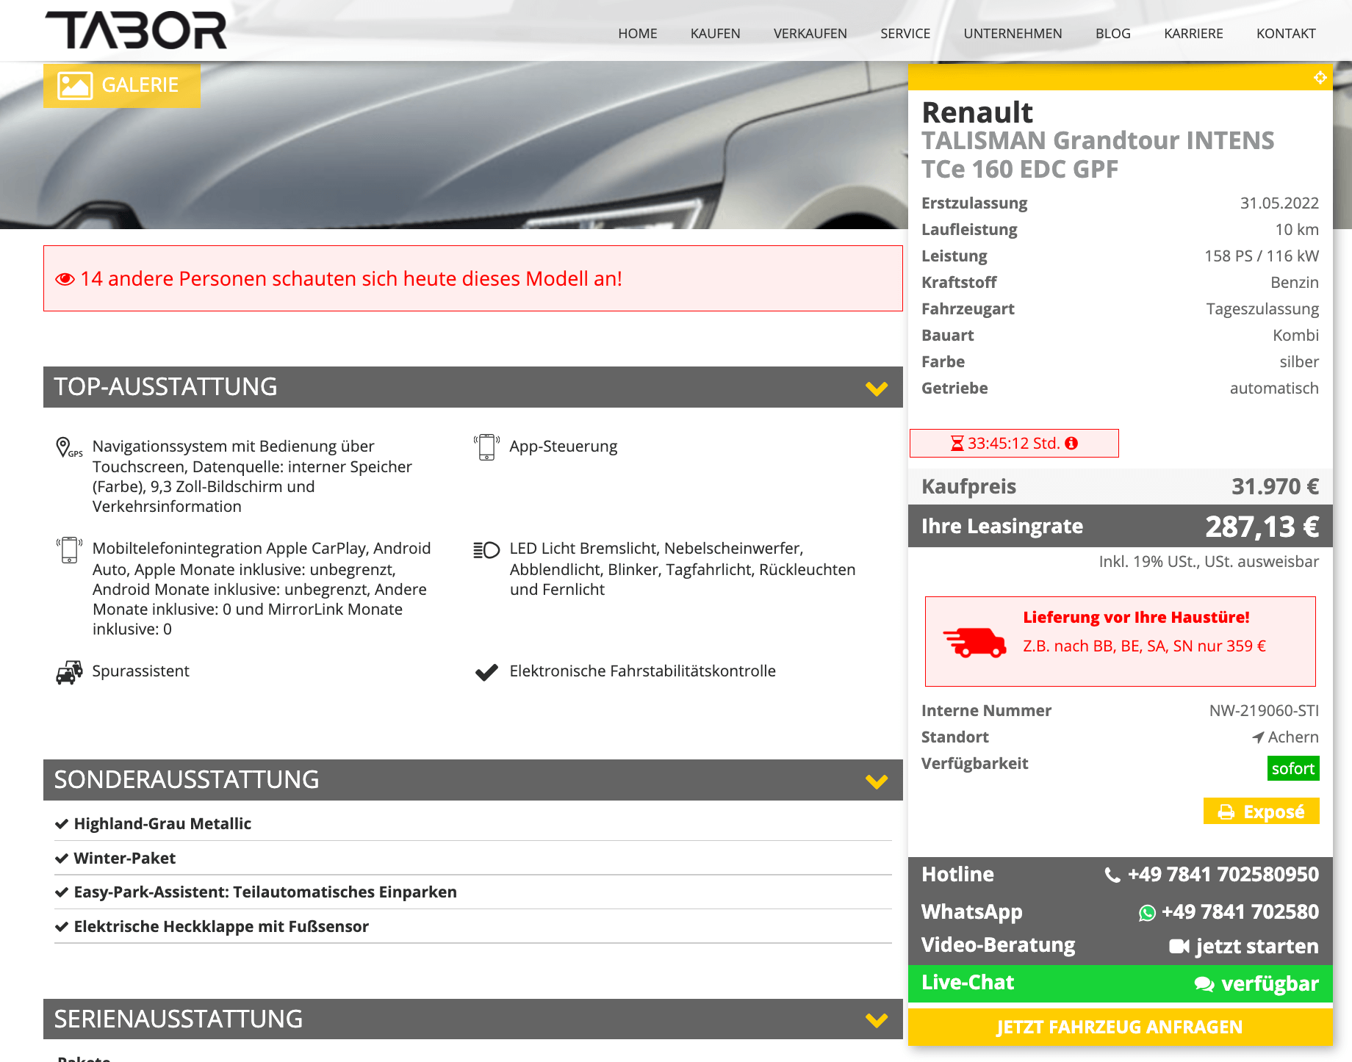The height and width of the screenshot is (1062, 1352).
Task: Open WhatsApp number +49 7841 702580
Action: [1240, 912]
